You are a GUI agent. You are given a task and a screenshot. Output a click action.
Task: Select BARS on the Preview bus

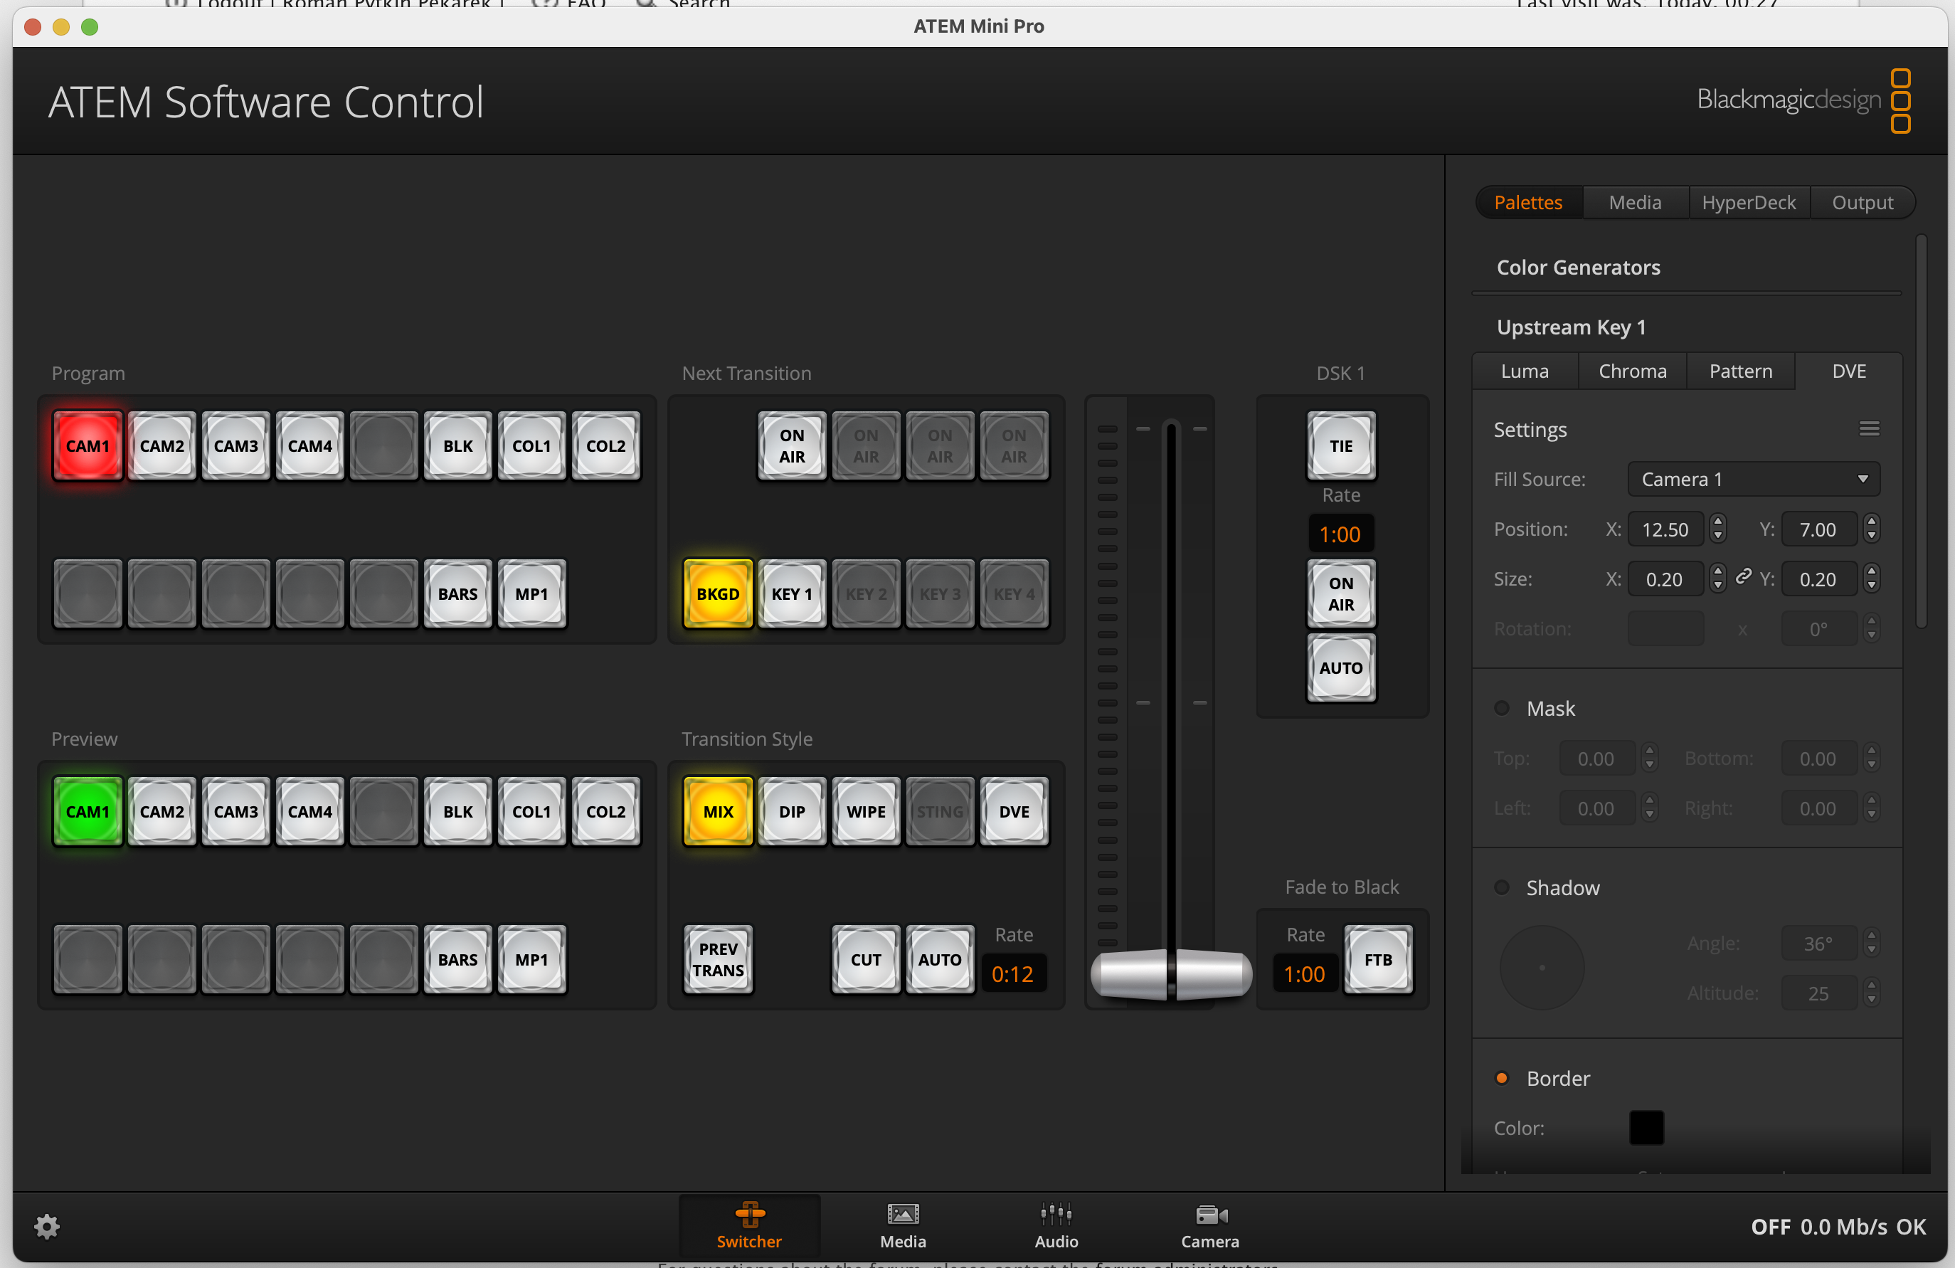tap(457, 960)
